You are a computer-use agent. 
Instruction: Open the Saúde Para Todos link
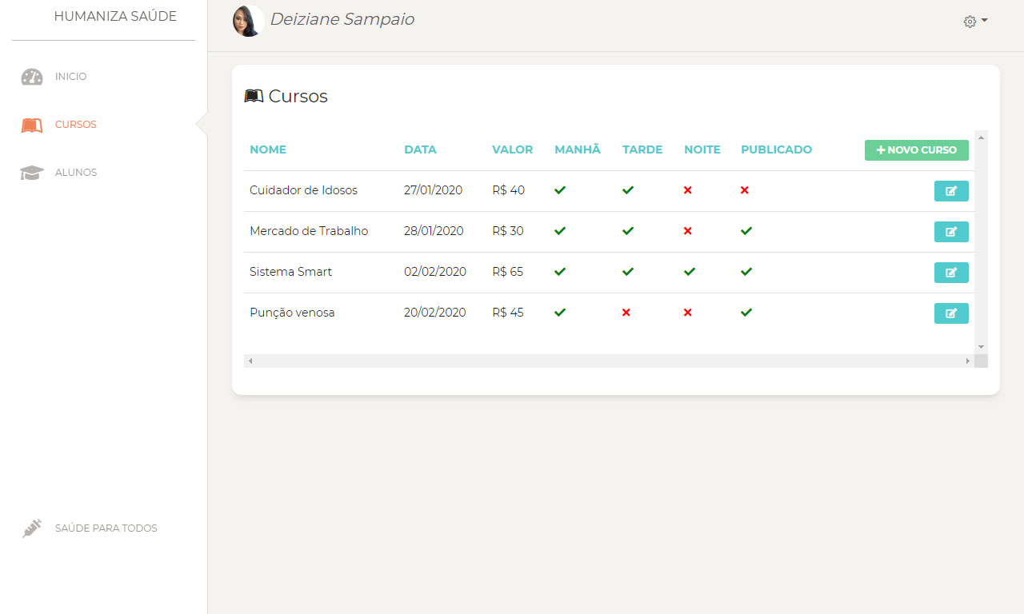pyautogui.click(x=106, y=528)
